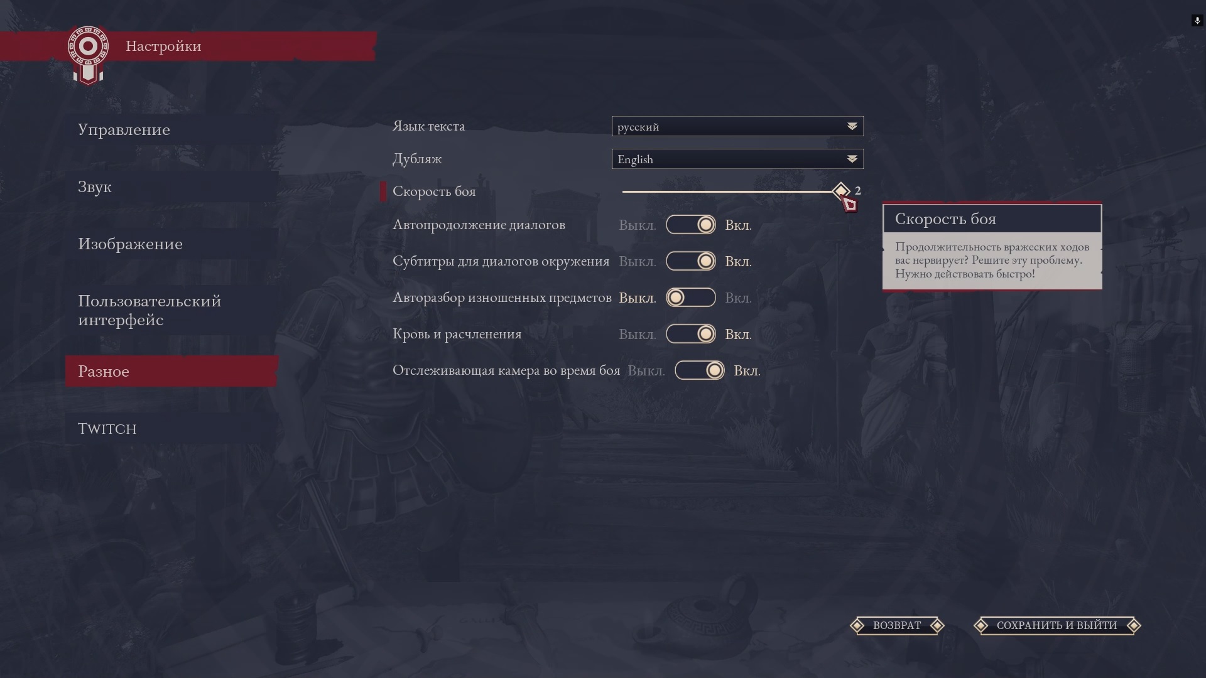
Task: Click the settings emblem icon beside Настройки
Action: (x=88, y=55)
